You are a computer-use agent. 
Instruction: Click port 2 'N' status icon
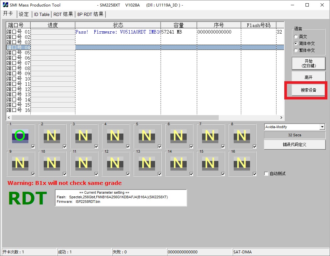[52, 136]
